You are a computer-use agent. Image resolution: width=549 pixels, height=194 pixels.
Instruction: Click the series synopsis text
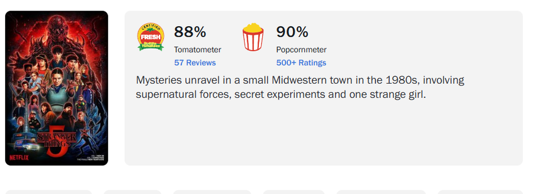[x=300, y=87]
